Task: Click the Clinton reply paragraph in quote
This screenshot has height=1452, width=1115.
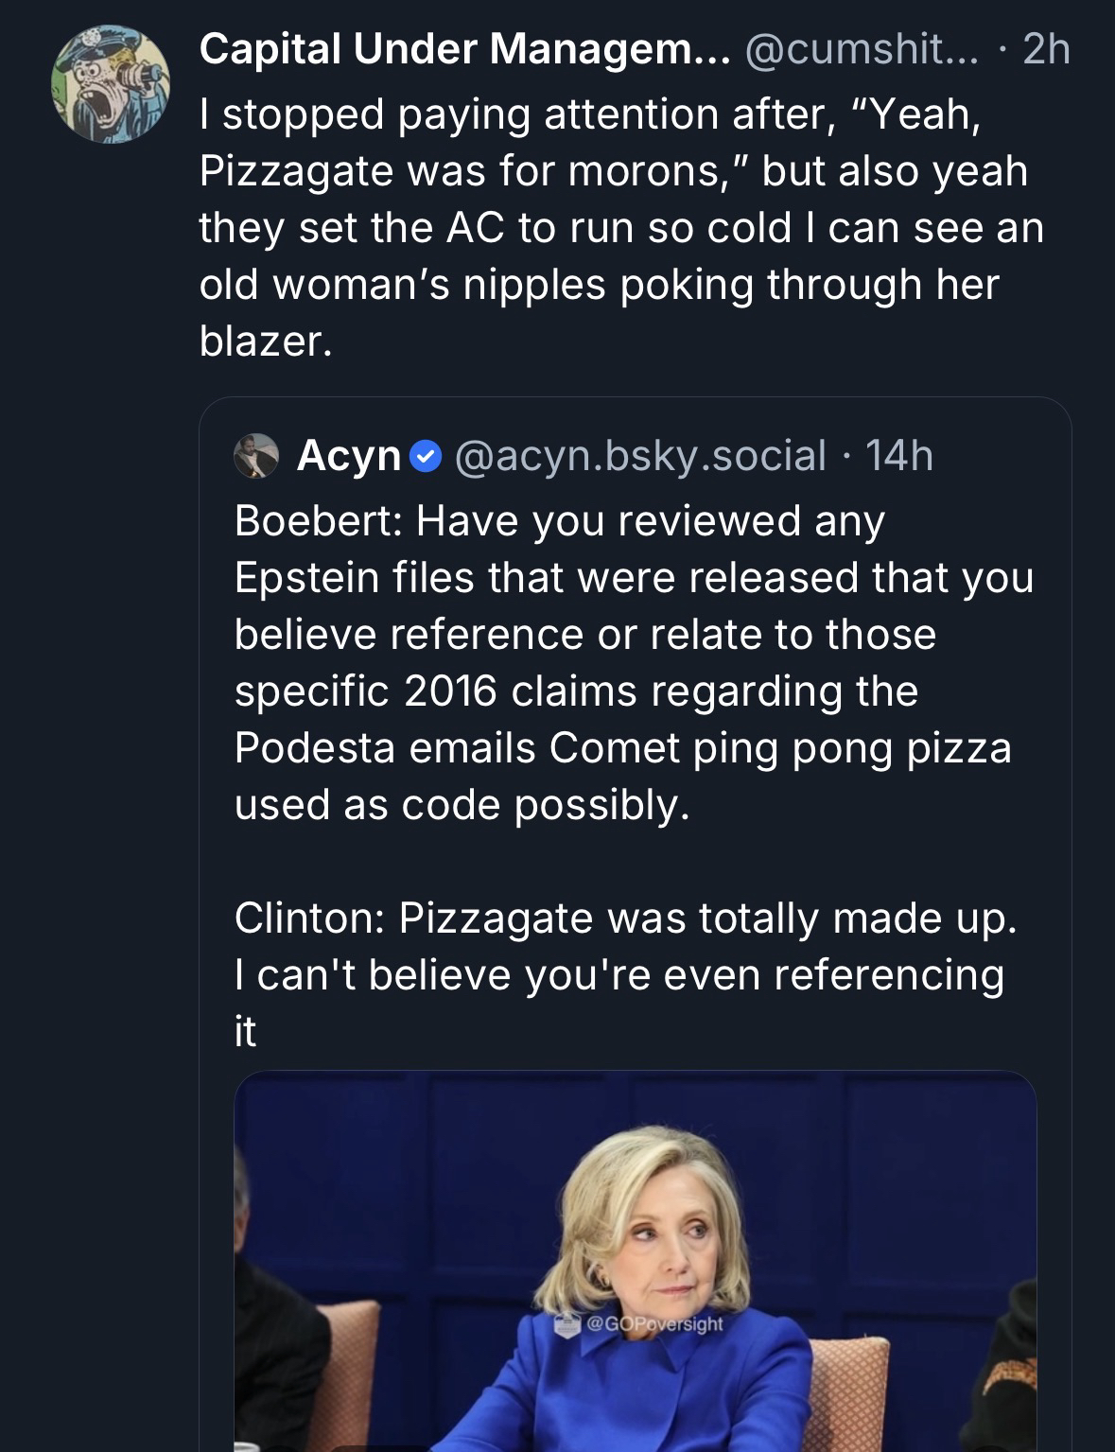Action: [x=624, y=946]
